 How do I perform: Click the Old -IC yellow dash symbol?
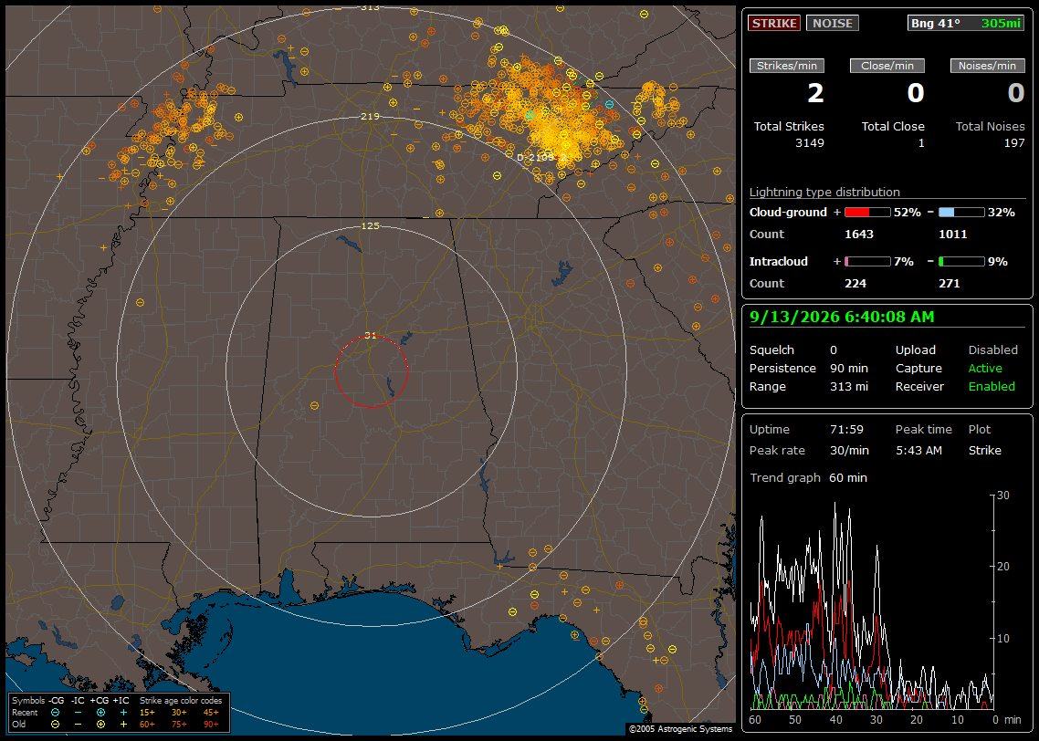(x=79, y=725)
